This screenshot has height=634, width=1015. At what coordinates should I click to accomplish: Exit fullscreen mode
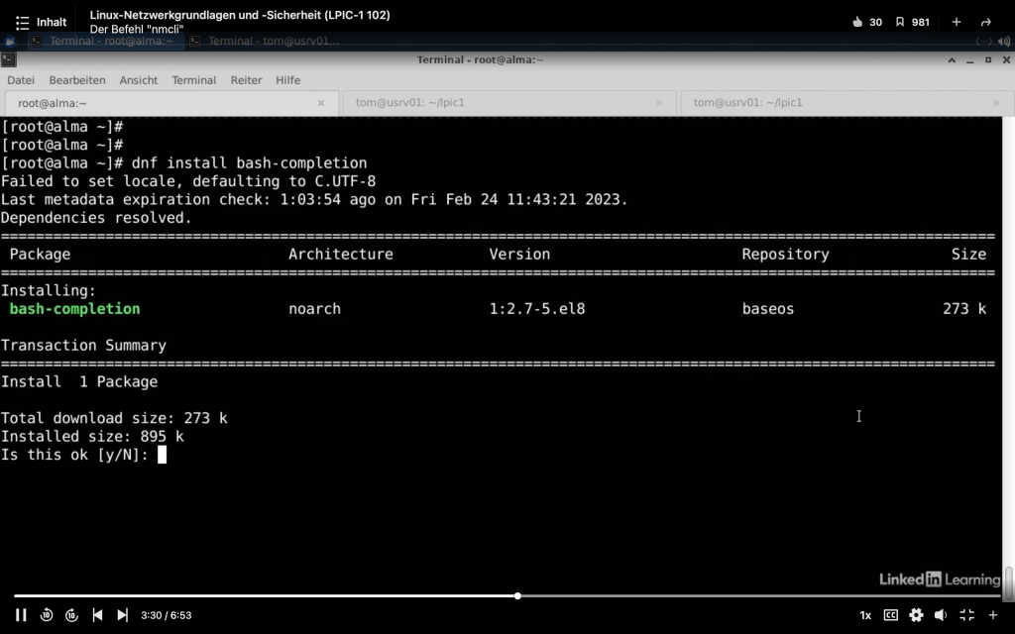point(966,615)
